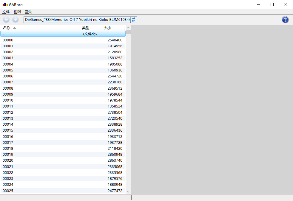
Task: Select file 00025 at list bottom
Action: pos(63,191)
